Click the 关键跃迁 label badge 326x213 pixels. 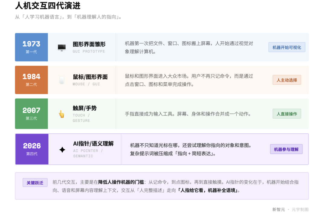point(35,183)
